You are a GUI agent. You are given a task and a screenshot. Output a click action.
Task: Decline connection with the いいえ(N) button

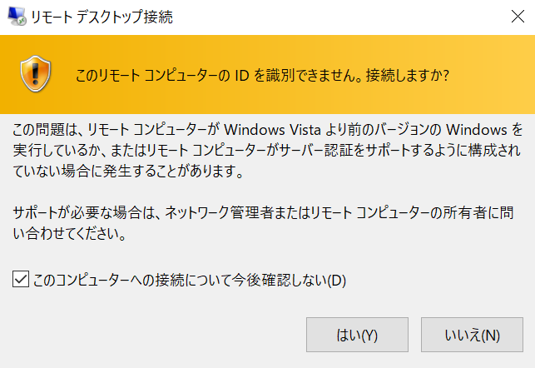coord(472,335)
